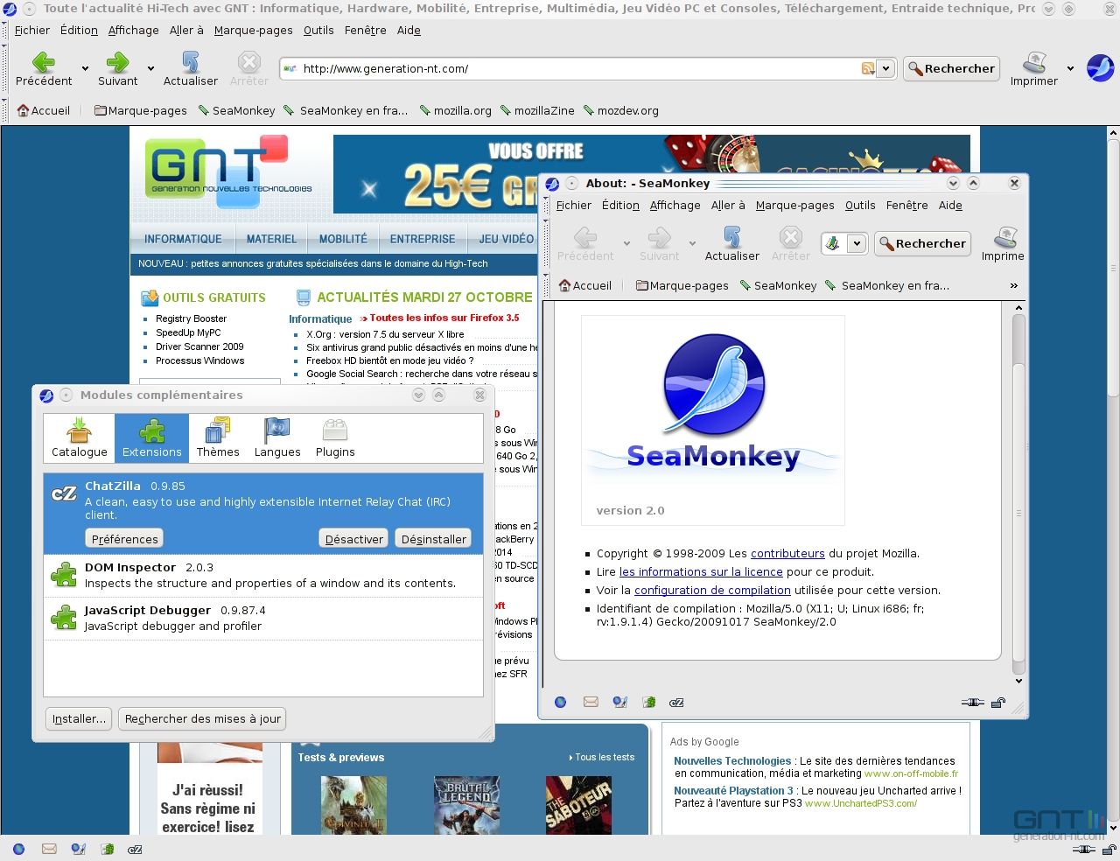This screenshot has width=1120, height=861.
Task: Click the ChatZilla cZ icon in About window status bar
Action: pyautogui.click(x=676, y=702)
